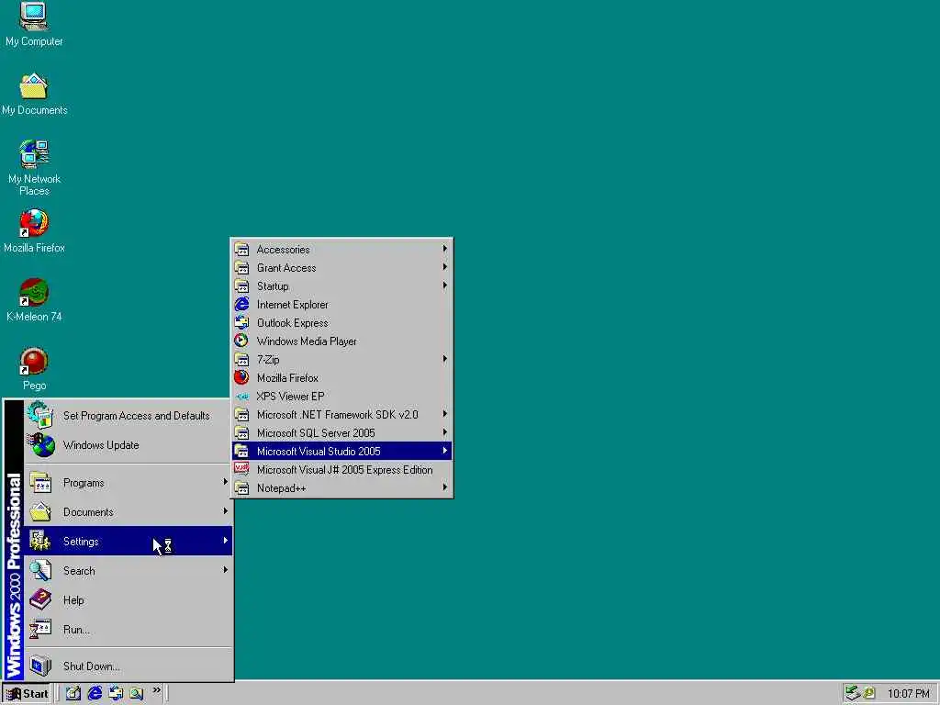This screenshot has height=705, width=940.
Task: Choose Set Program Access and Defaults
Action: pos(128,416)
